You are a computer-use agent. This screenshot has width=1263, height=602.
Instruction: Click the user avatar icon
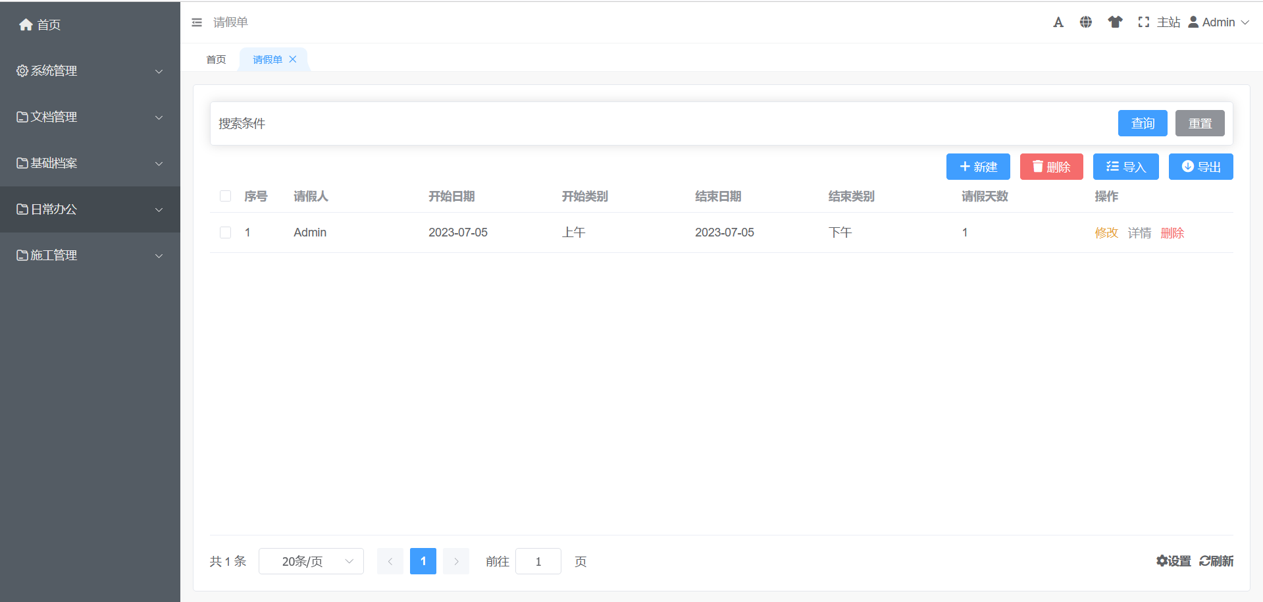click(x=1193, y=22)
